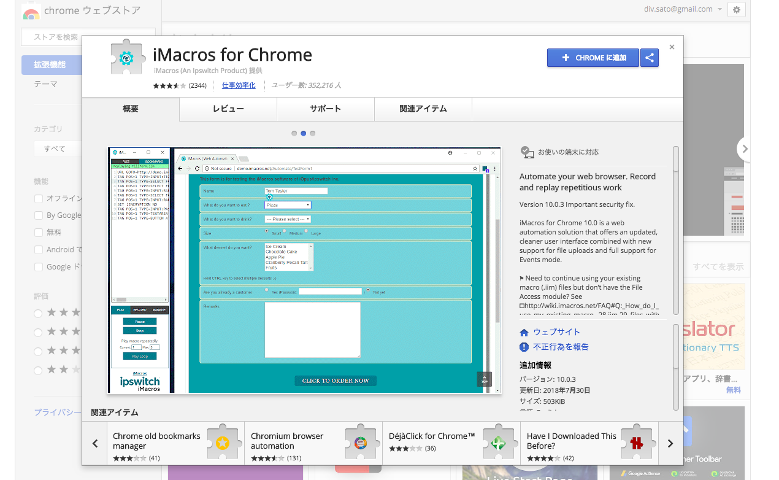Switch to the 概要 tab

[131, 109]
